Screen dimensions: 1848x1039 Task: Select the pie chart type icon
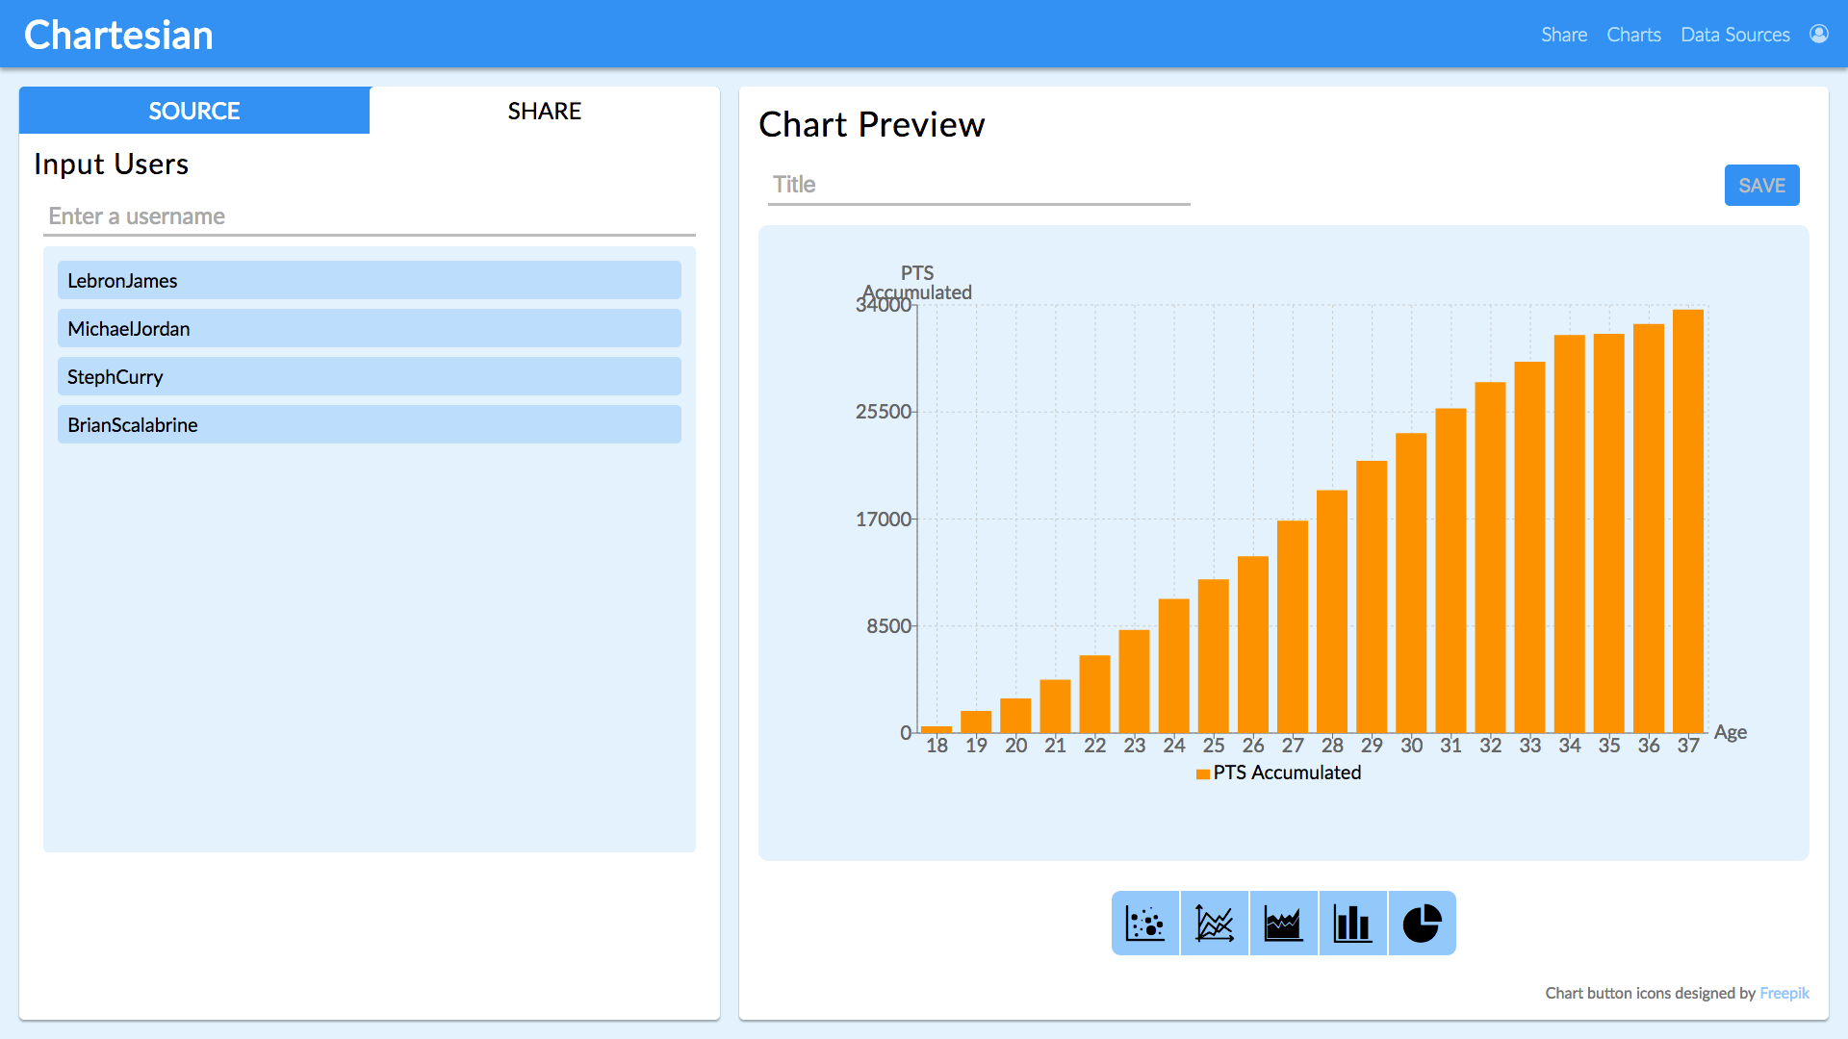[1421, 925]
